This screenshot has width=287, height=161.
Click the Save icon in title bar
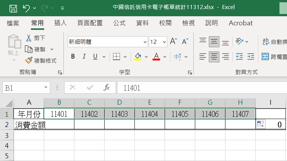pos(13,8)
